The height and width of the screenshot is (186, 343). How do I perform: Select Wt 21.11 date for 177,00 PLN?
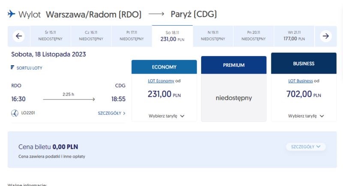pyautogui.click(x=294, y=36)
